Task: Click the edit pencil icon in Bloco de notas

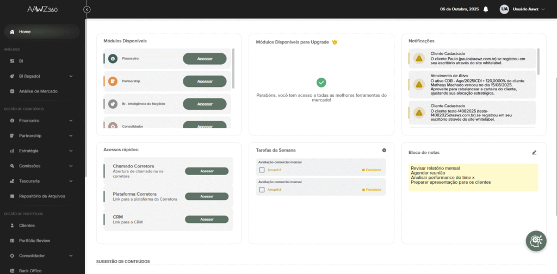Action: (534, 152)
